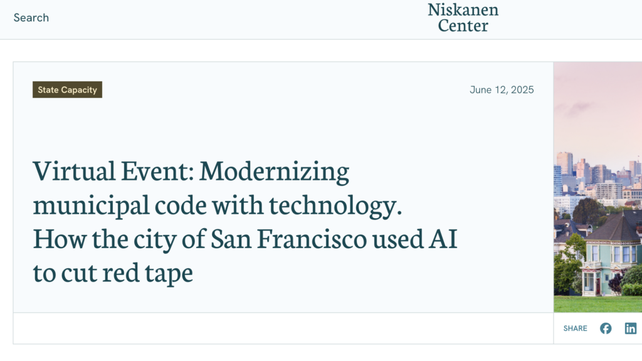Click the San Francisco hero photo

tap(597, 187)
